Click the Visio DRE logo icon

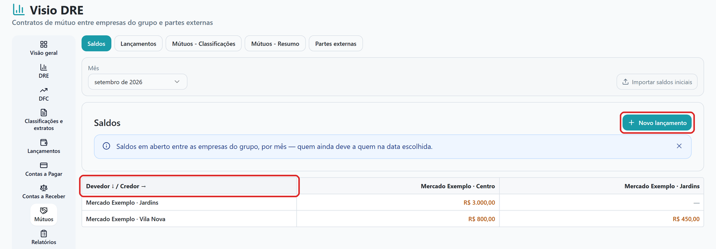[18, 9]
